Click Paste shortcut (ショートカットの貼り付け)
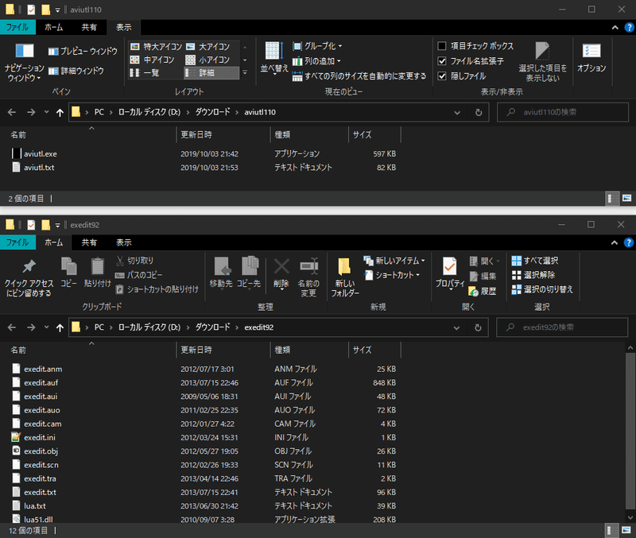Image resolution: width=636 pixels, height=538 pixels. (157, 289)
